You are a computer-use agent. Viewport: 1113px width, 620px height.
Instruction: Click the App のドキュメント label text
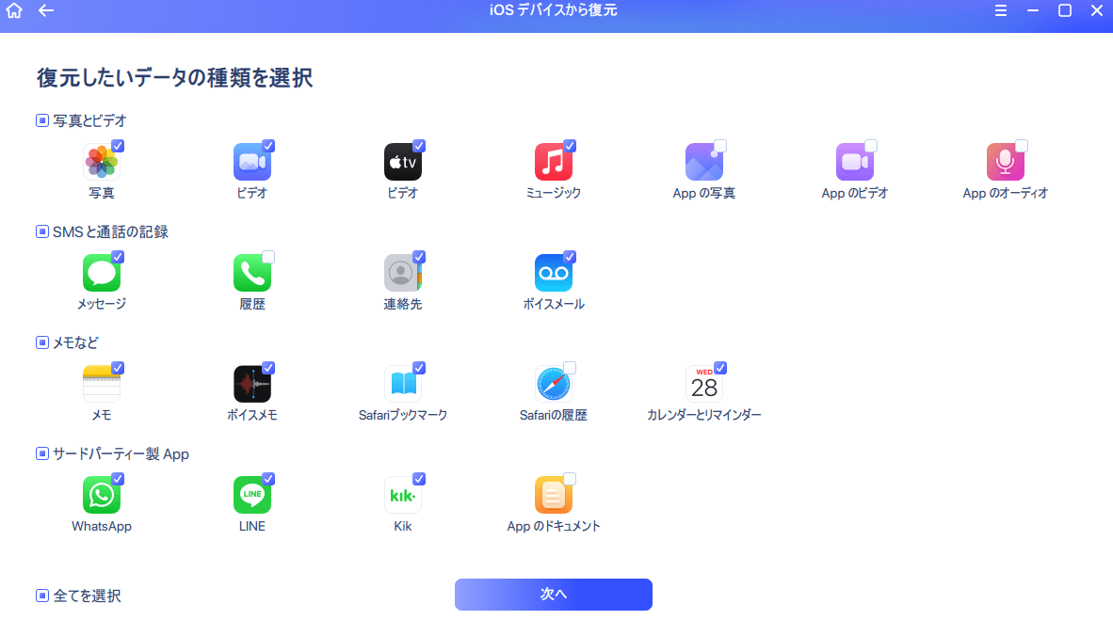pos(553,526)
